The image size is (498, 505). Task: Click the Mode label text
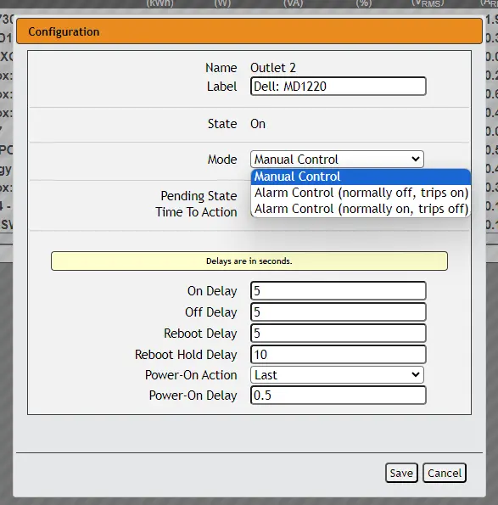[x=222, y=160]
